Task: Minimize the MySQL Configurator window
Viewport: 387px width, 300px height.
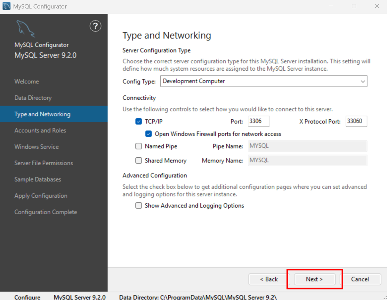Action: click(x=331, y=6)
